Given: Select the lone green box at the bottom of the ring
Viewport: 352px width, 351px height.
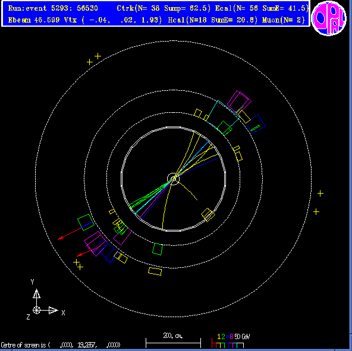Looking at the screenshot, I should (x=158, y=249).
